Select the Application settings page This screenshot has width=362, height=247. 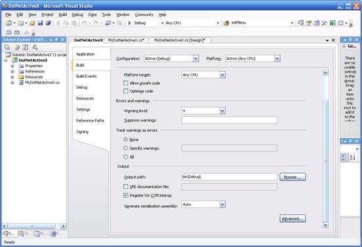(x=85, y=54)
